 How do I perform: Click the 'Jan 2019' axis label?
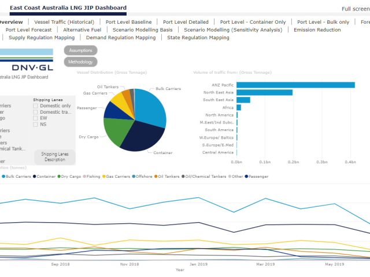(x=198, y=264)
